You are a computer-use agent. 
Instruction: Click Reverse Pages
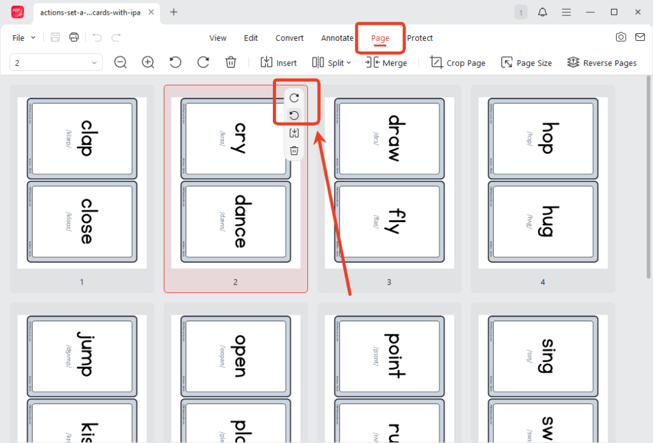pos(602,63)
